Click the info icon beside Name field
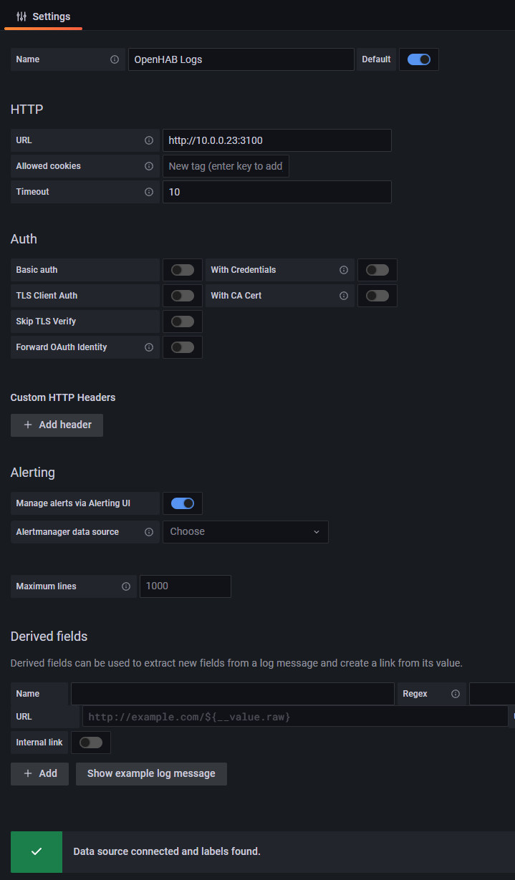The height and width of the screenshot is (880, 515). click(115, 59)
